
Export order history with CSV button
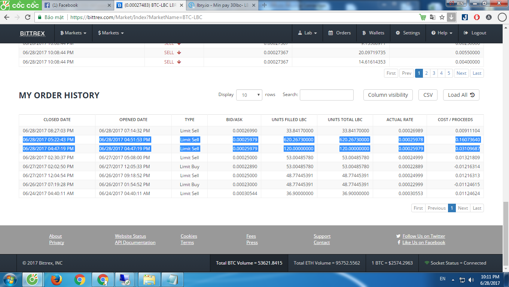[428, 95]
